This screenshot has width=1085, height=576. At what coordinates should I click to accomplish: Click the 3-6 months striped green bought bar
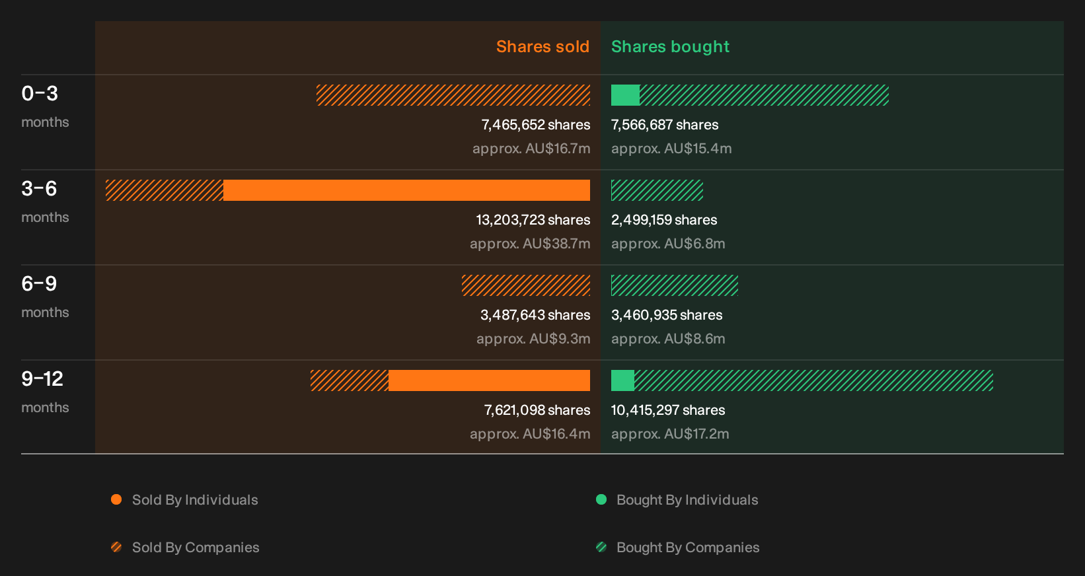657,190
